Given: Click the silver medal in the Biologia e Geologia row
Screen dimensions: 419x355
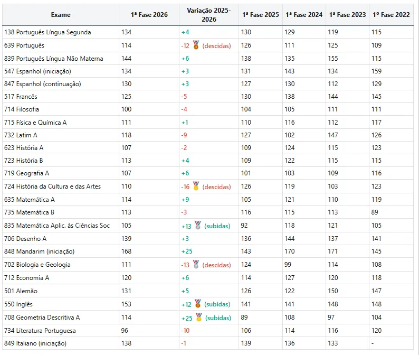Looking at the screenshot, I should pos(196,264).
